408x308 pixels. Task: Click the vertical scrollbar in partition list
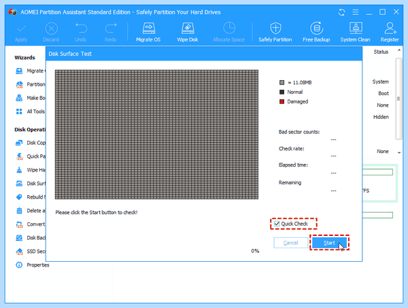click(398, 99)
